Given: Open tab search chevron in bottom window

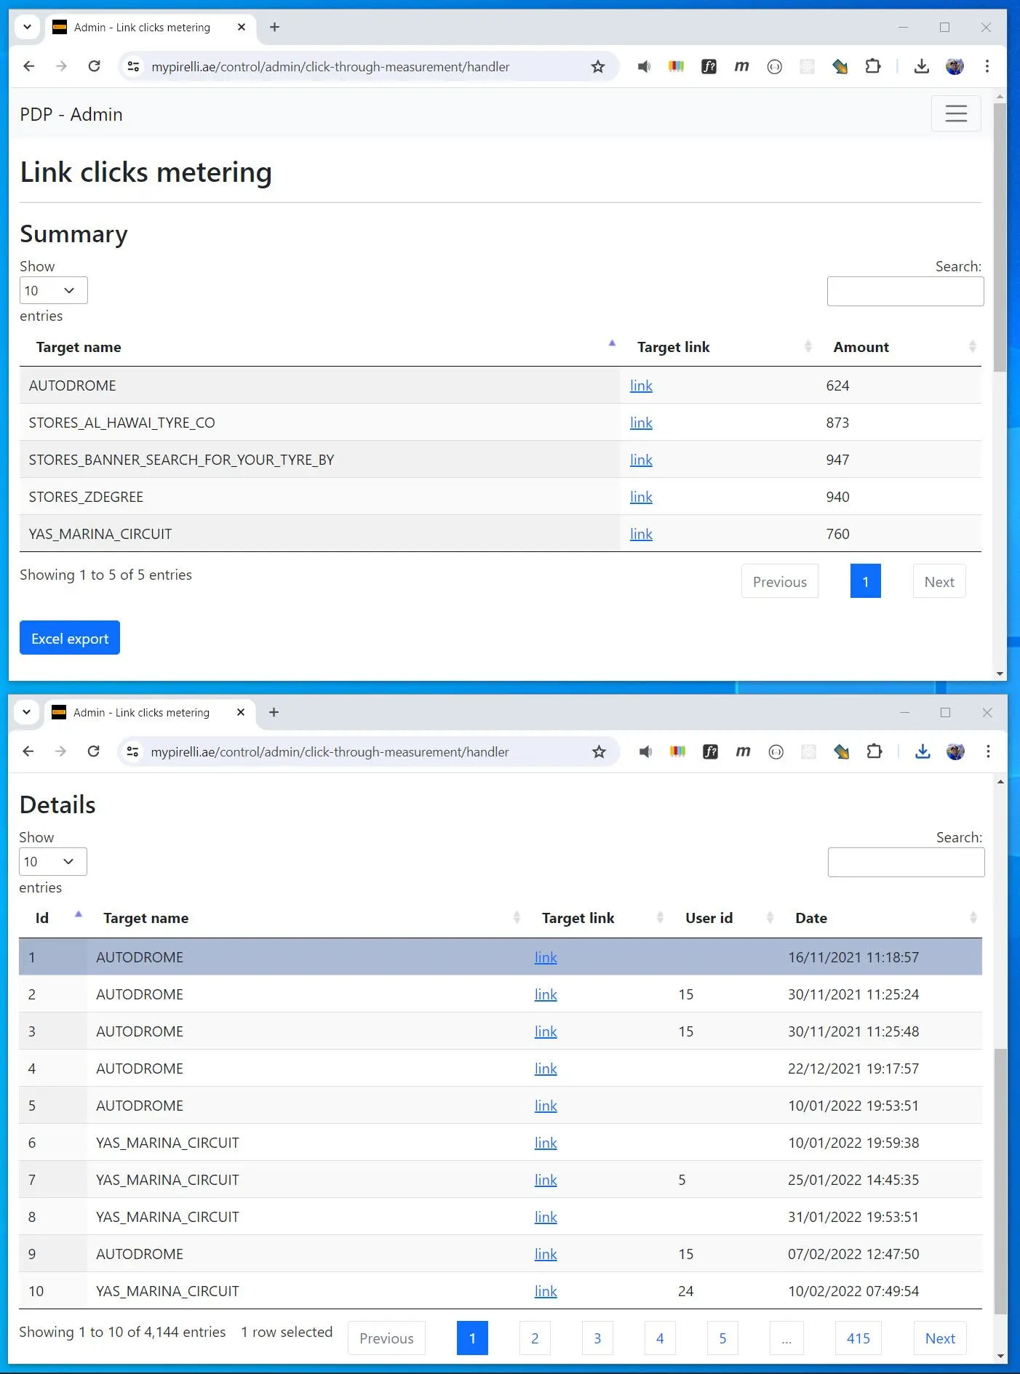Looking at the screenshot, I should (26, 712).
